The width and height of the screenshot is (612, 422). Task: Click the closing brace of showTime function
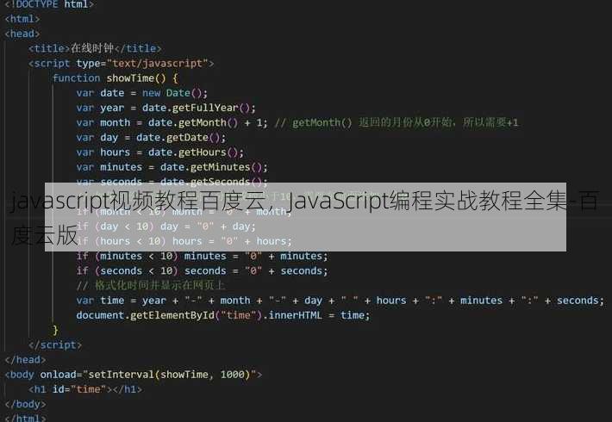(x=55, y=330)
